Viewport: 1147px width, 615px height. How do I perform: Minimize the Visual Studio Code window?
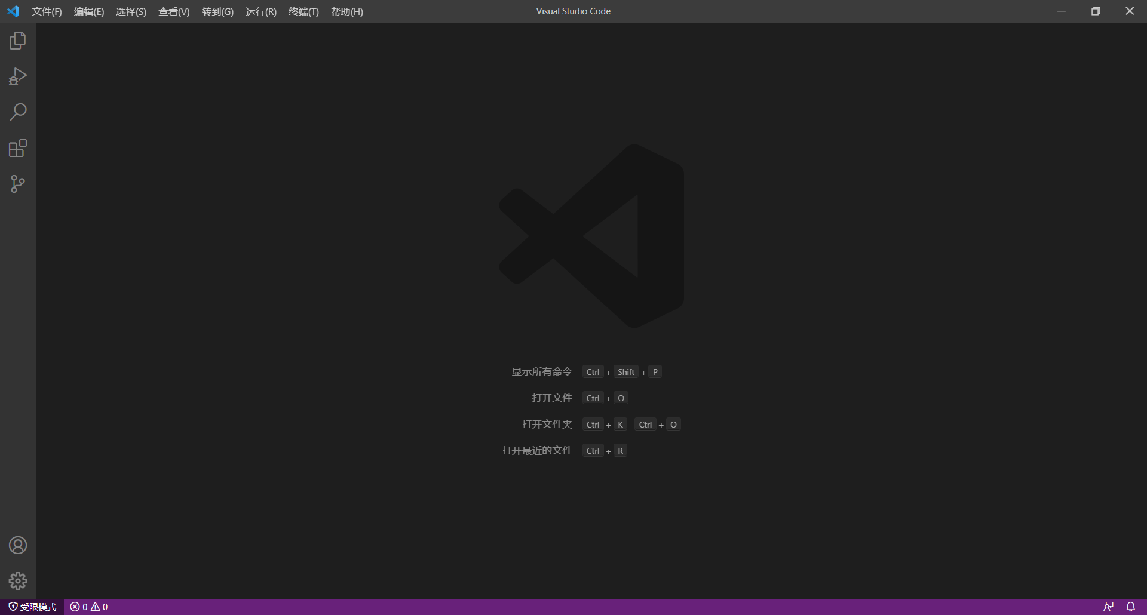coord(1062,11)
